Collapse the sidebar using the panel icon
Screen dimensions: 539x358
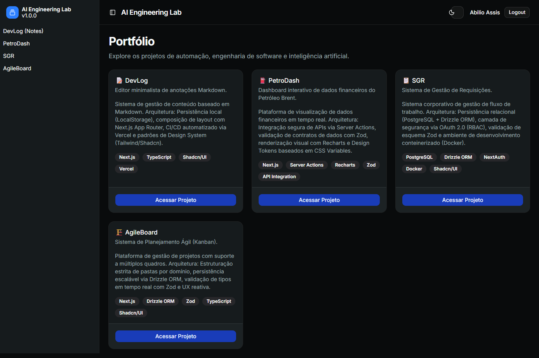click(113, 12)
